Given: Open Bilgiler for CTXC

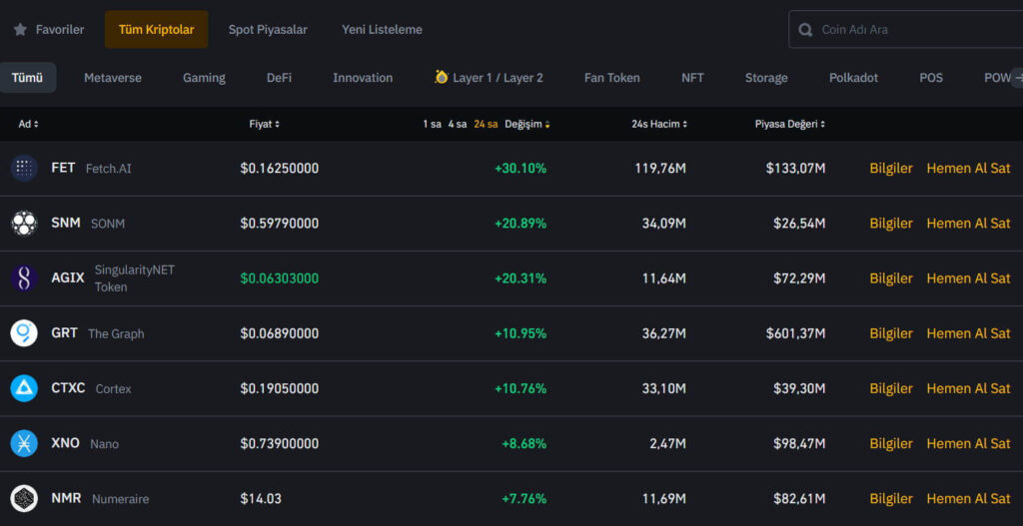Looking at the screenshot, I should click(x=891, y=388).
